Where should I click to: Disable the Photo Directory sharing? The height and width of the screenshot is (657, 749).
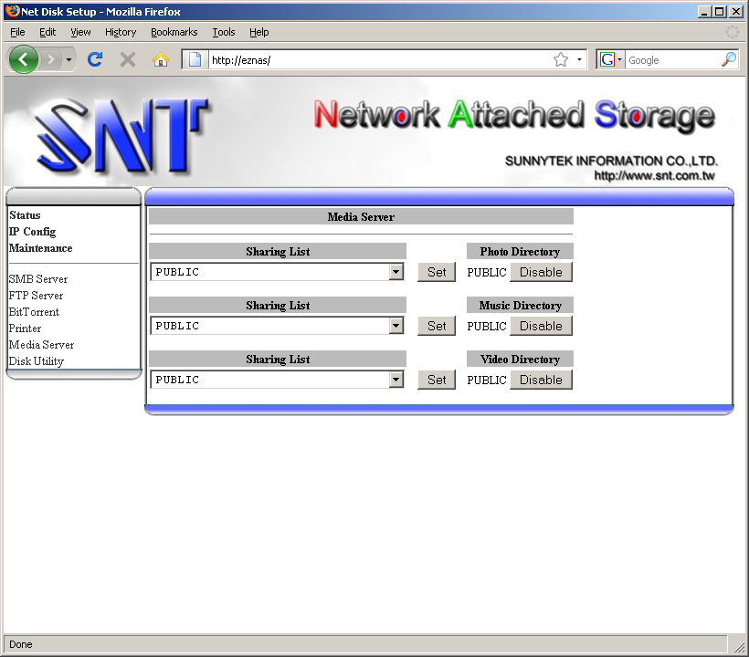(541, 272)
